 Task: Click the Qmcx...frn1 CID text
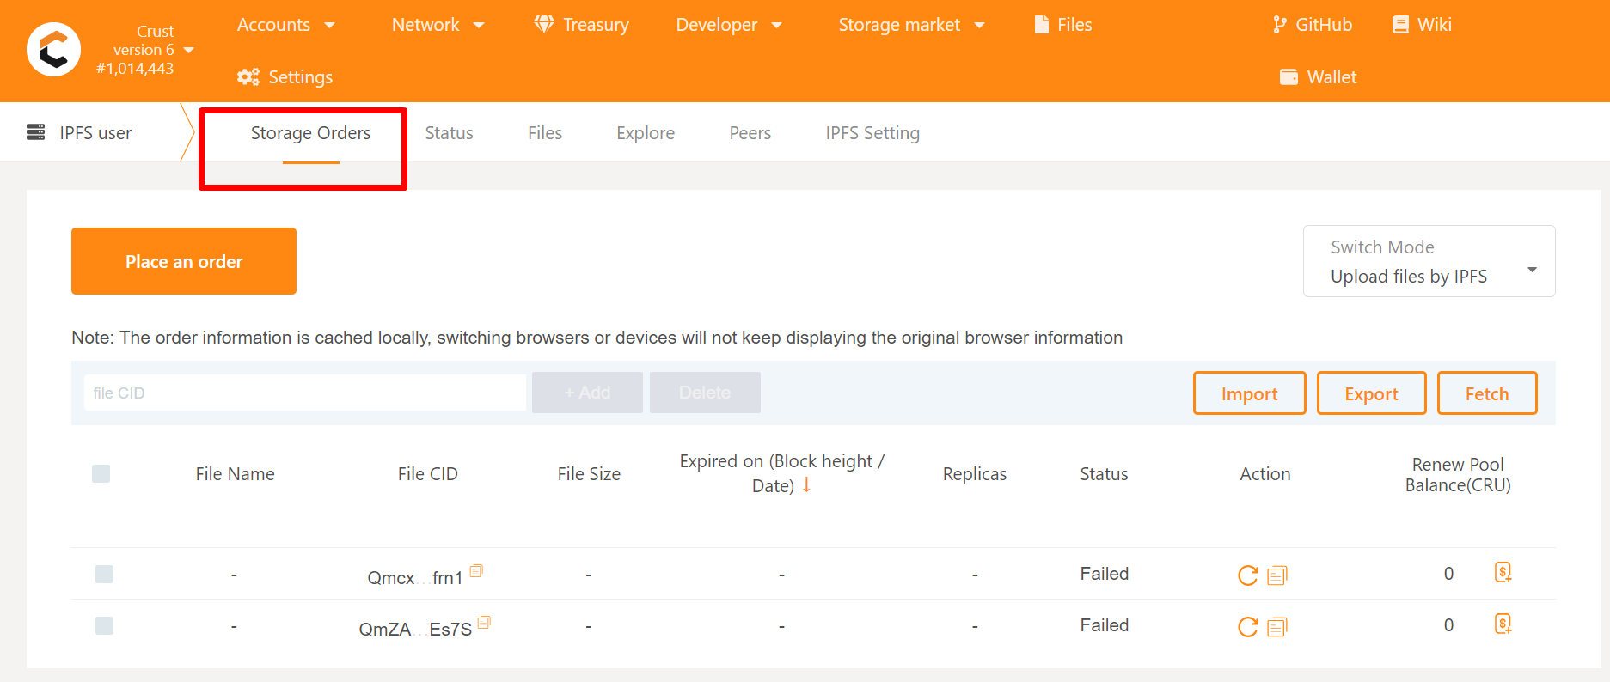pyautogui.click(x=415, y=577)
